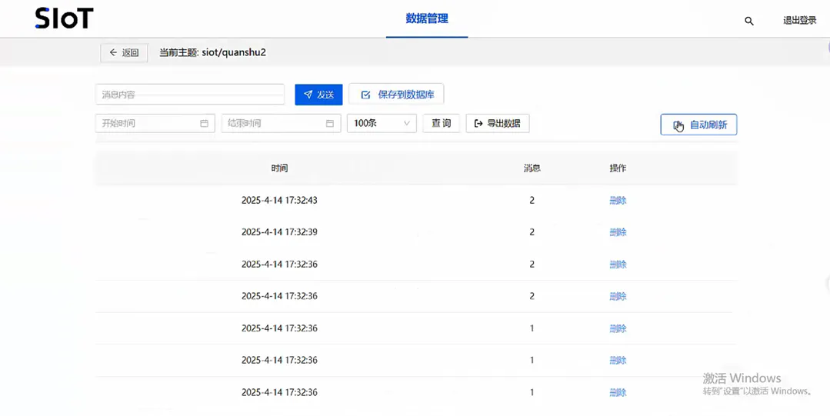Screen dimensions: 830x416
Task: Send the message with 发送
Action: point(318,95)
